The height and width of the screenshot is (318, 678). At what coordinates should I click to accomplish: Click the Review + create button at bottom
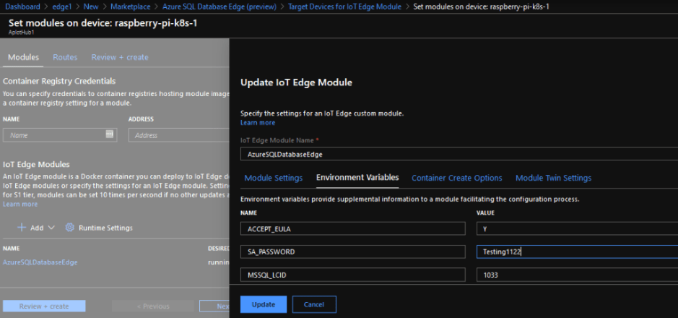pos(44,306)
